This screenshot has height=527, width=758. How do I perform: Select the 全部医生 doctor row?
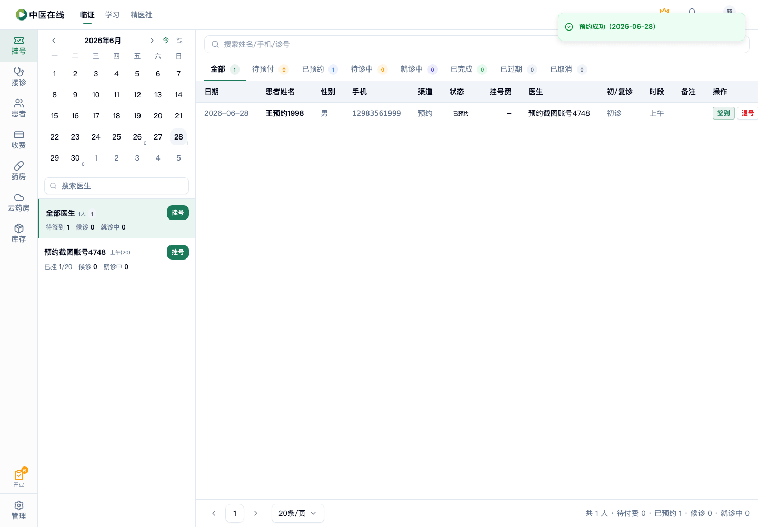coord(117,219)
